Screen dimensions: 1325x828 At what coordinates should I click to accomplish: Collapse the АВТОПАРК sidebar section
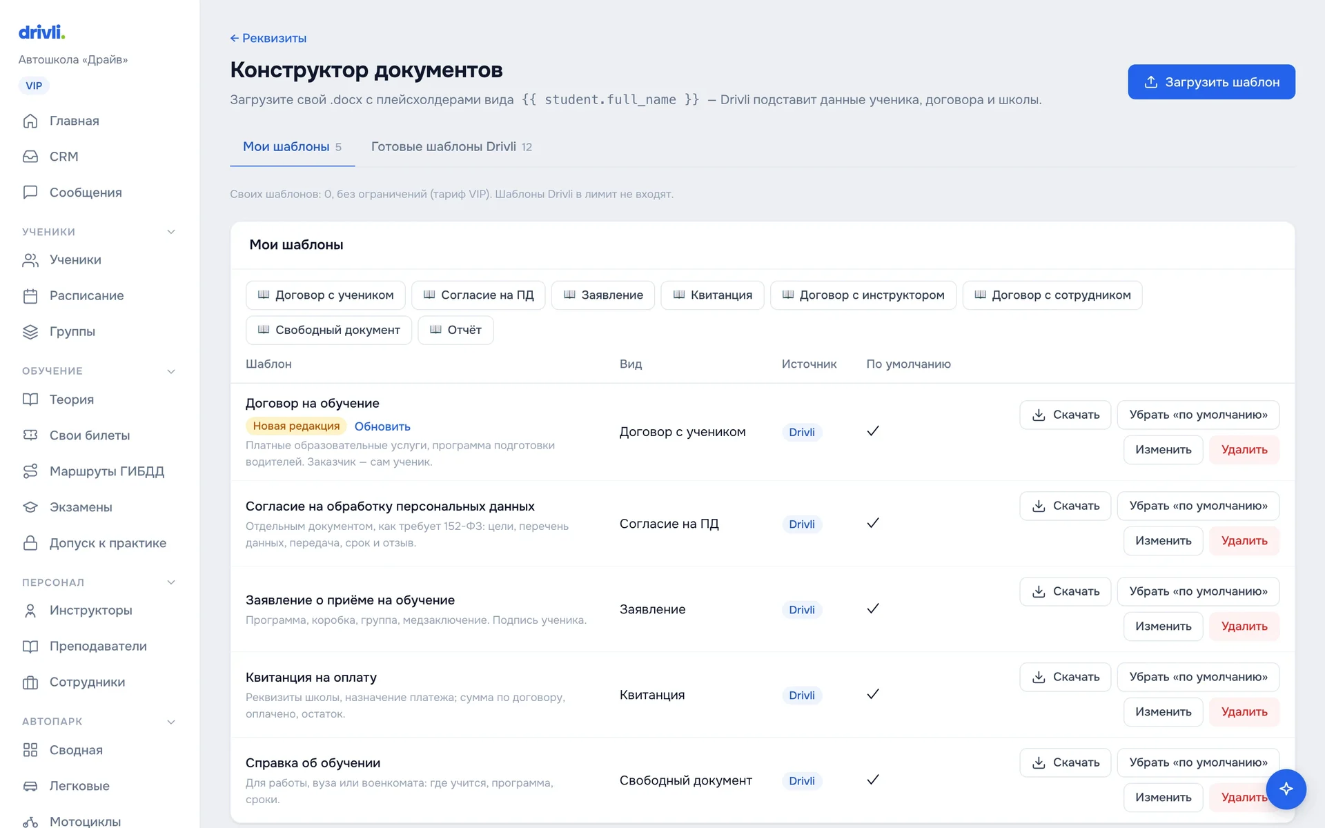pyautogui.click(x=171, y=722)
